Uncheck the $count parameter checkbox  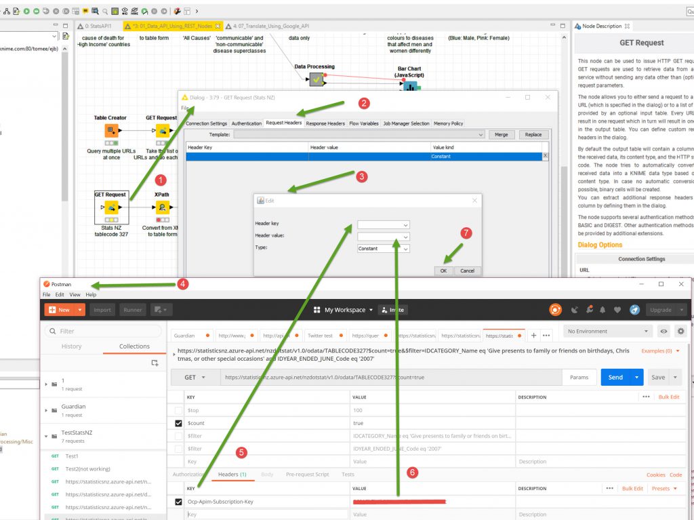coord(178,423)
